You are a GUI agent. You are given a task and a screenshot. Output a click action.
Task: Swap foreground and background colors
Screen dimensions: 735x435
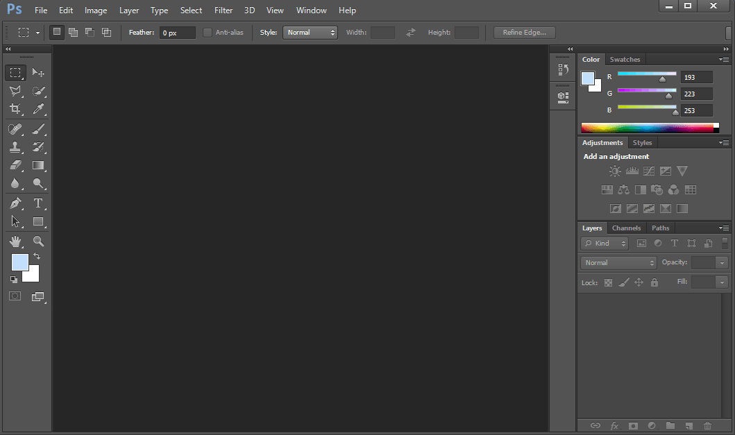point(37,257)
